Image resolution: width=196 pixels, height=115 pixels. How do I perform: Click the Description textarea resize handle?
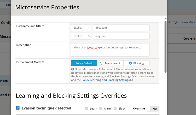click(148, 55)
